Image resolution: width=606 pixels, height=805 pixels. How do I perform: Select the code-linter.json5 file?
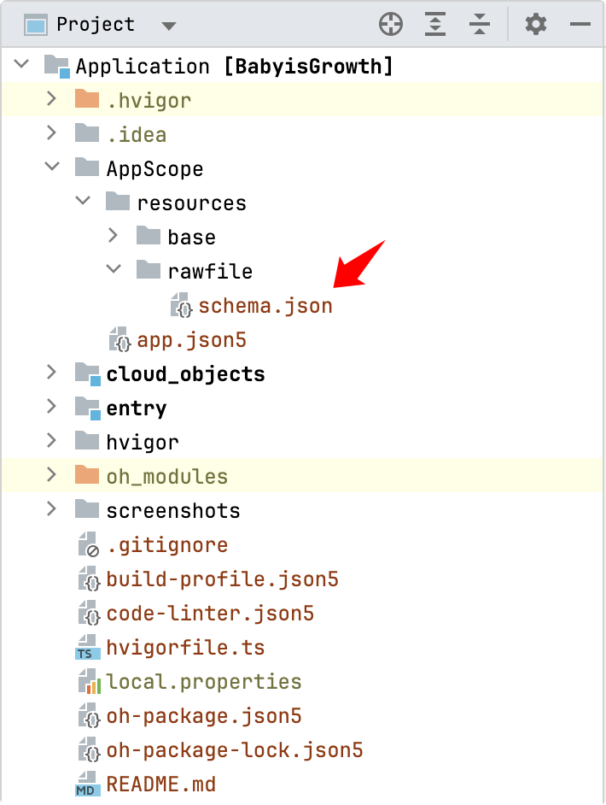(210, 613)
